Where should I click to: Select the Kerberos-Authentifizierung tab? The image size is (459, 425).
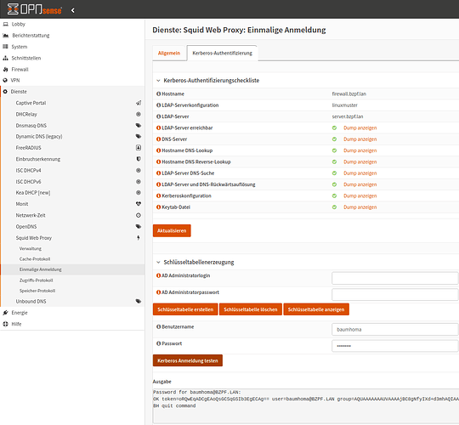click(222, 54)
